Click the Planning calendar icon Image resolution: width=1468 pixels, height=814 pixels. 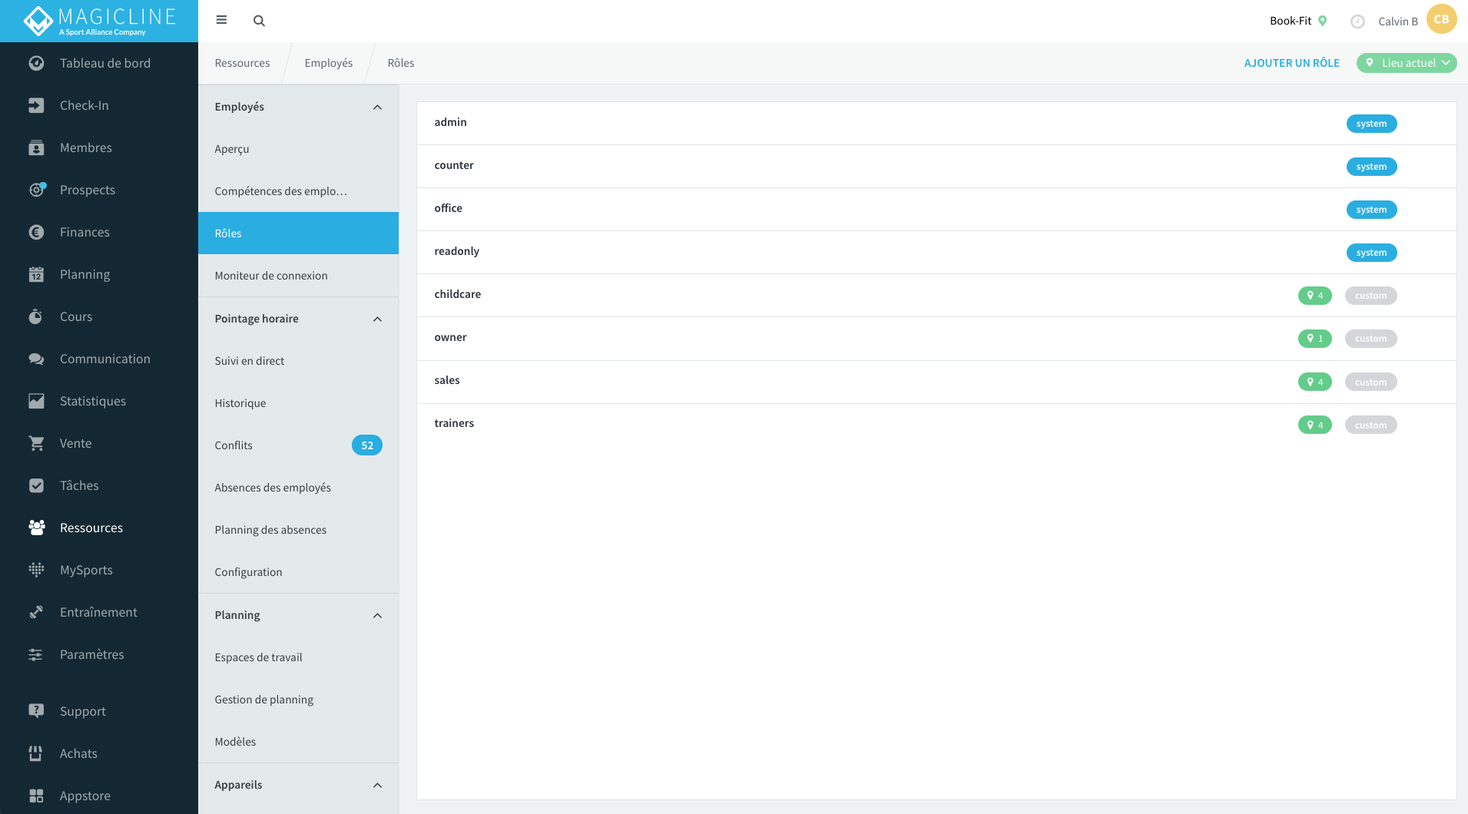pos(36,274)
